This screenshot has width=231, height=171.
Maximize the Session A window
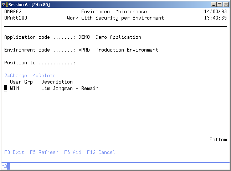219,4
